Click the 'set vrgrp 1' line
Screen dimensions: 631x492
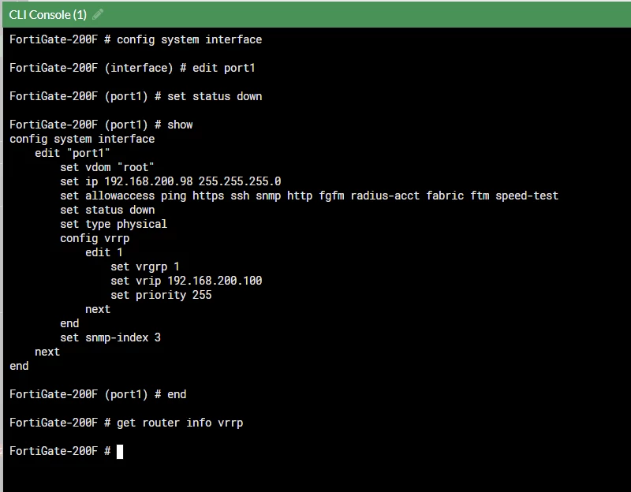tap(145, 266)
